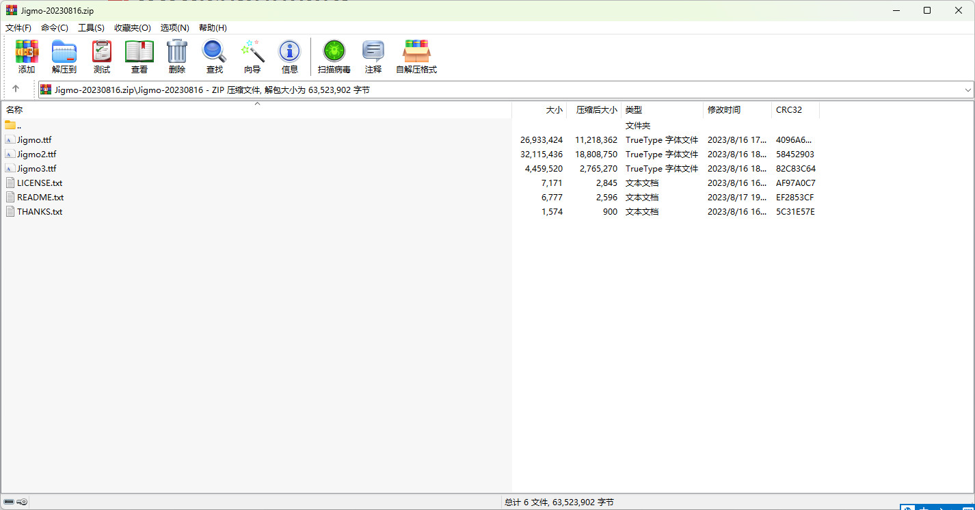The height and width of the screenshot is (510, 975).
Task: Show archive Info (信息) icon
Action: point(290,56)
